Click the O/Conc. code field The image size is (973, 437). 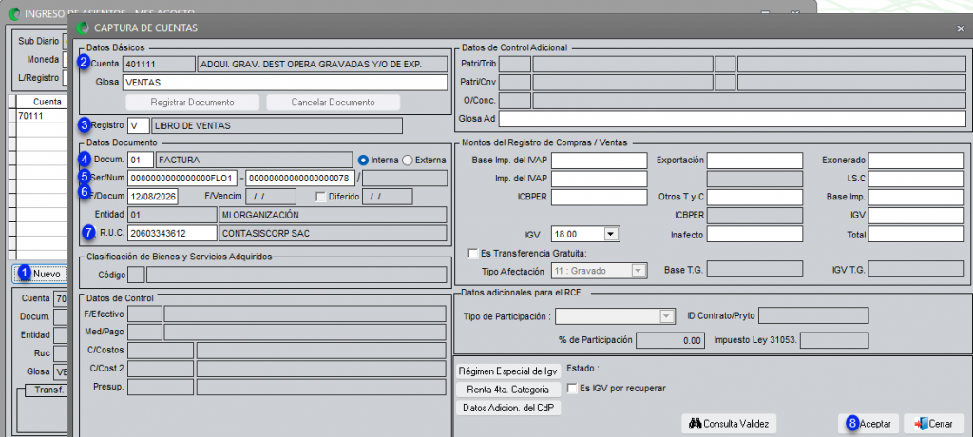515,101
